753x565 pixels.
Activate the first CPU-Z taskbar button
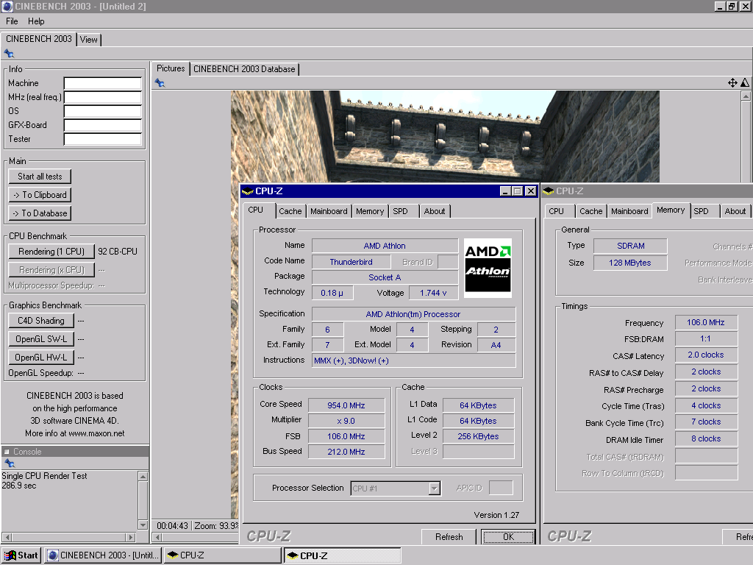(x=223, y=555)
